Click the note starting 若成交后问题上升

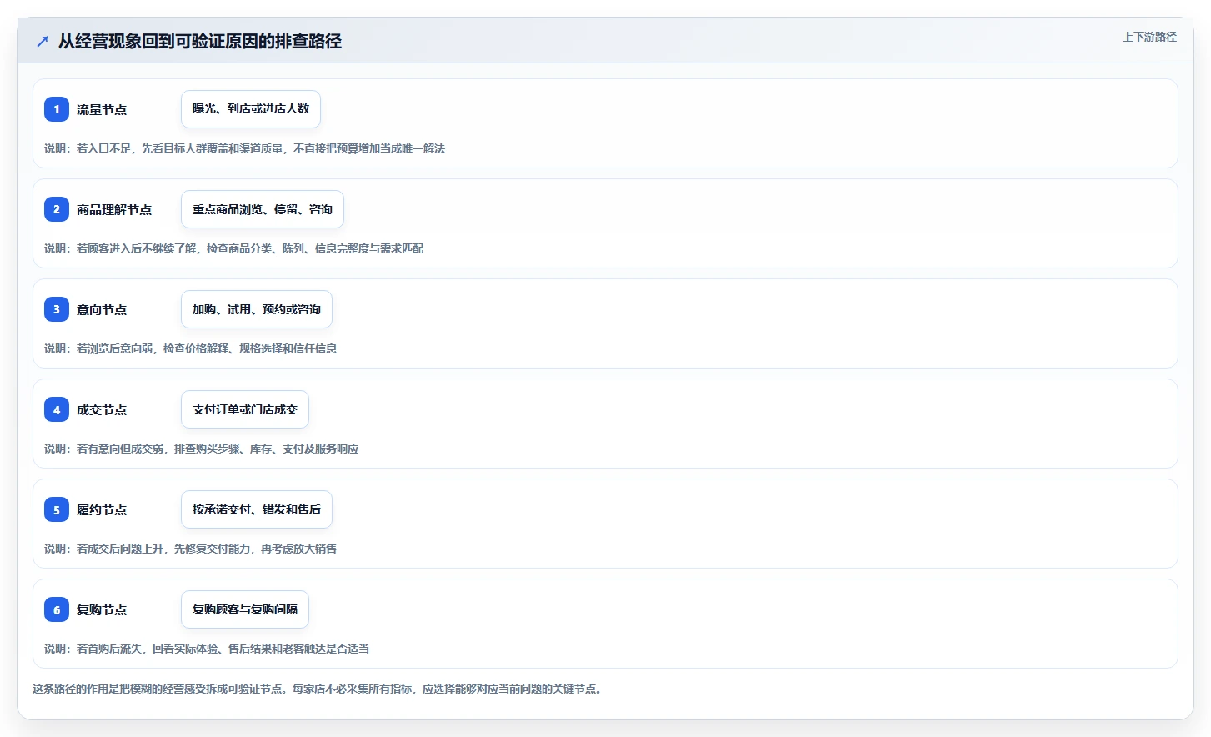[190, 549]
